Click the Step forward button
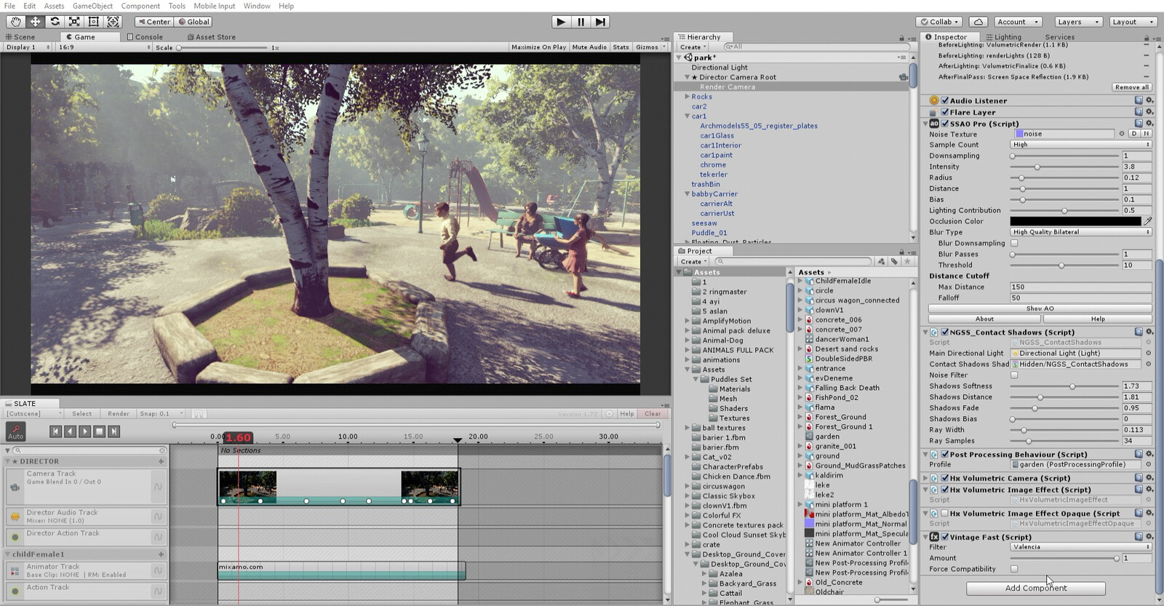 pos(600,22)
